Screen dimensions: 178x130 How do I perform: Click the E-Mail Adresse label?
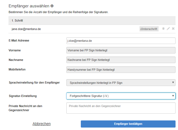coord(19,40)
